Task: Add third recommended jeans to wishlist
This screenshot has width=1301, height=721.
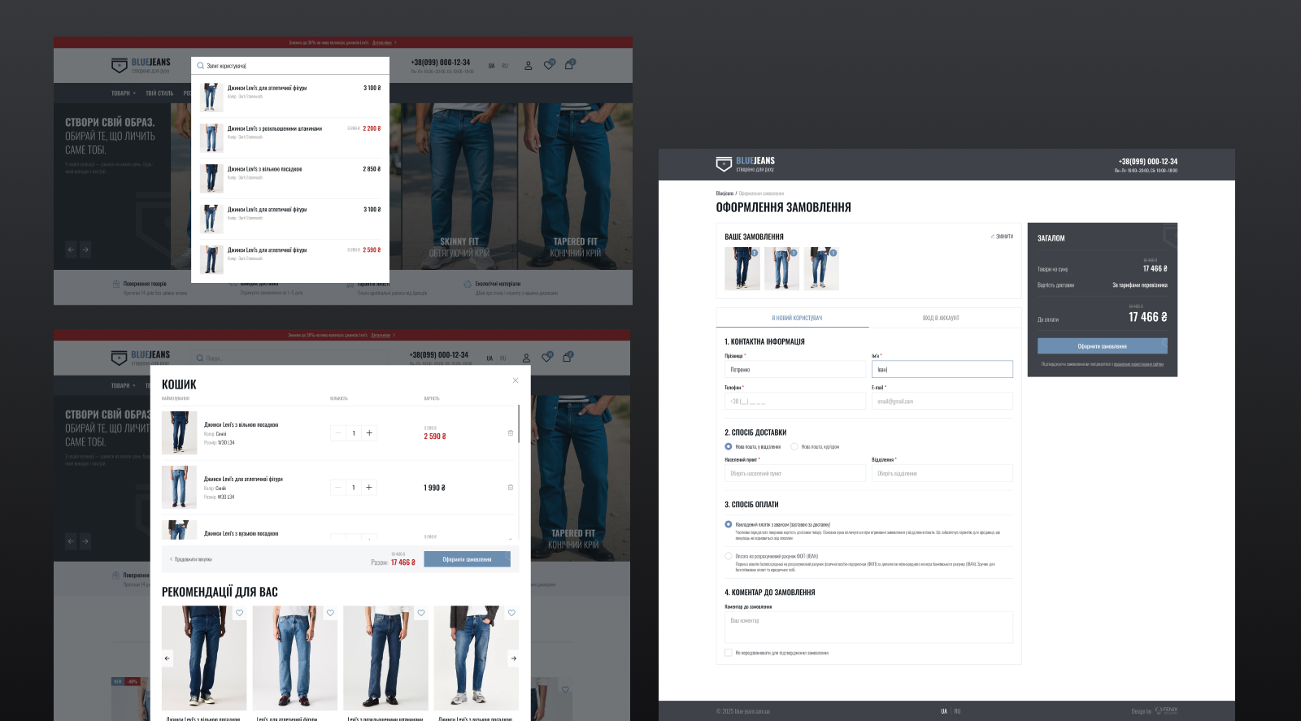Action: coord(421,613)
